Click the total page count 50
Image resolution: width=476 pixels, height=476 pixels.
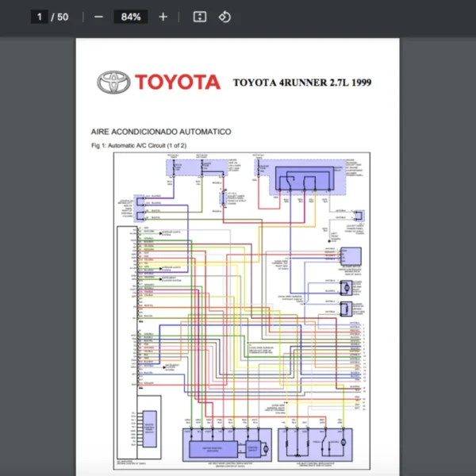[63, 17]
